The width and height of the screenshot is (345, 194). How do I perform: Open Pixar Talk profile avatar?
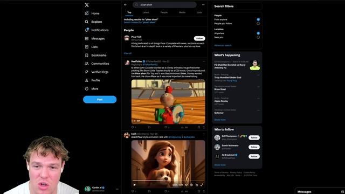pyautogui.click(x=127, y=38)
